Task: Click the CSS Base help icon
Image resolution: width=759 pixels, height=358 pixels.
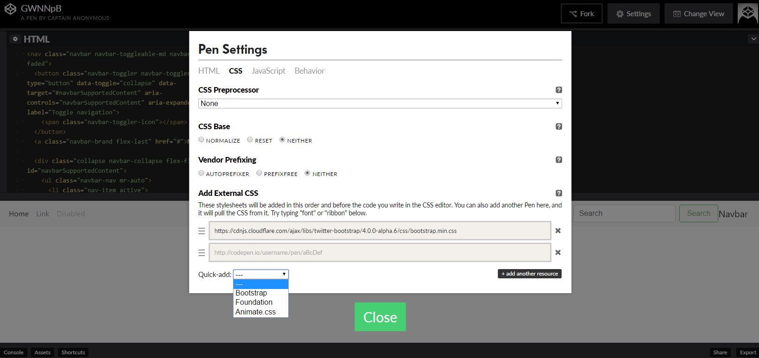Action: tap(558, 126)
